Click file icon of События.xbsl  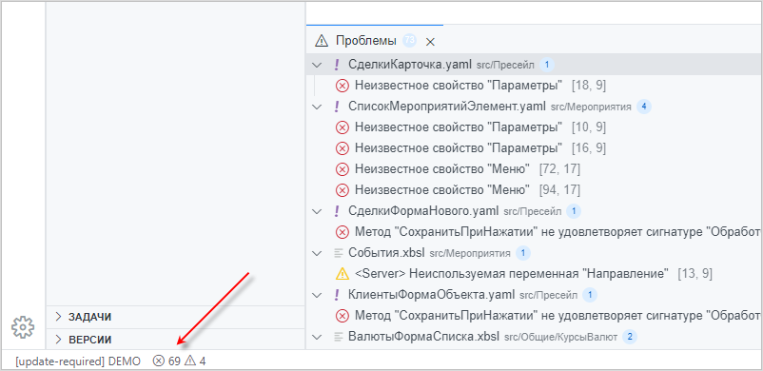(338, 253)
